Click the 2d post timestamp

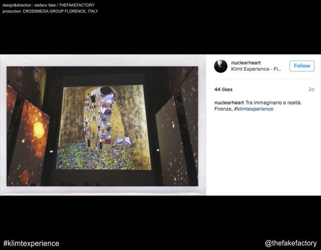click(x=311, y=90)
